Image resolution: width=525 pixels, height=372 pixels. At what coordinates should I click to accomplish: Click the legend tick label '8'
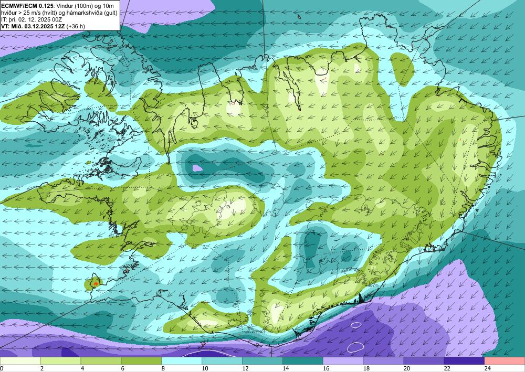163,368
